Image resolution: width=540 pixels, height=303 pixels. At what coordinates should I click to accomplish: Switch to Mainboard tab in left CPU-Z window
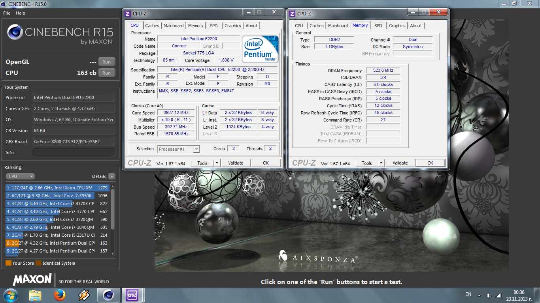pyautogui.click(x=174, y=26)
